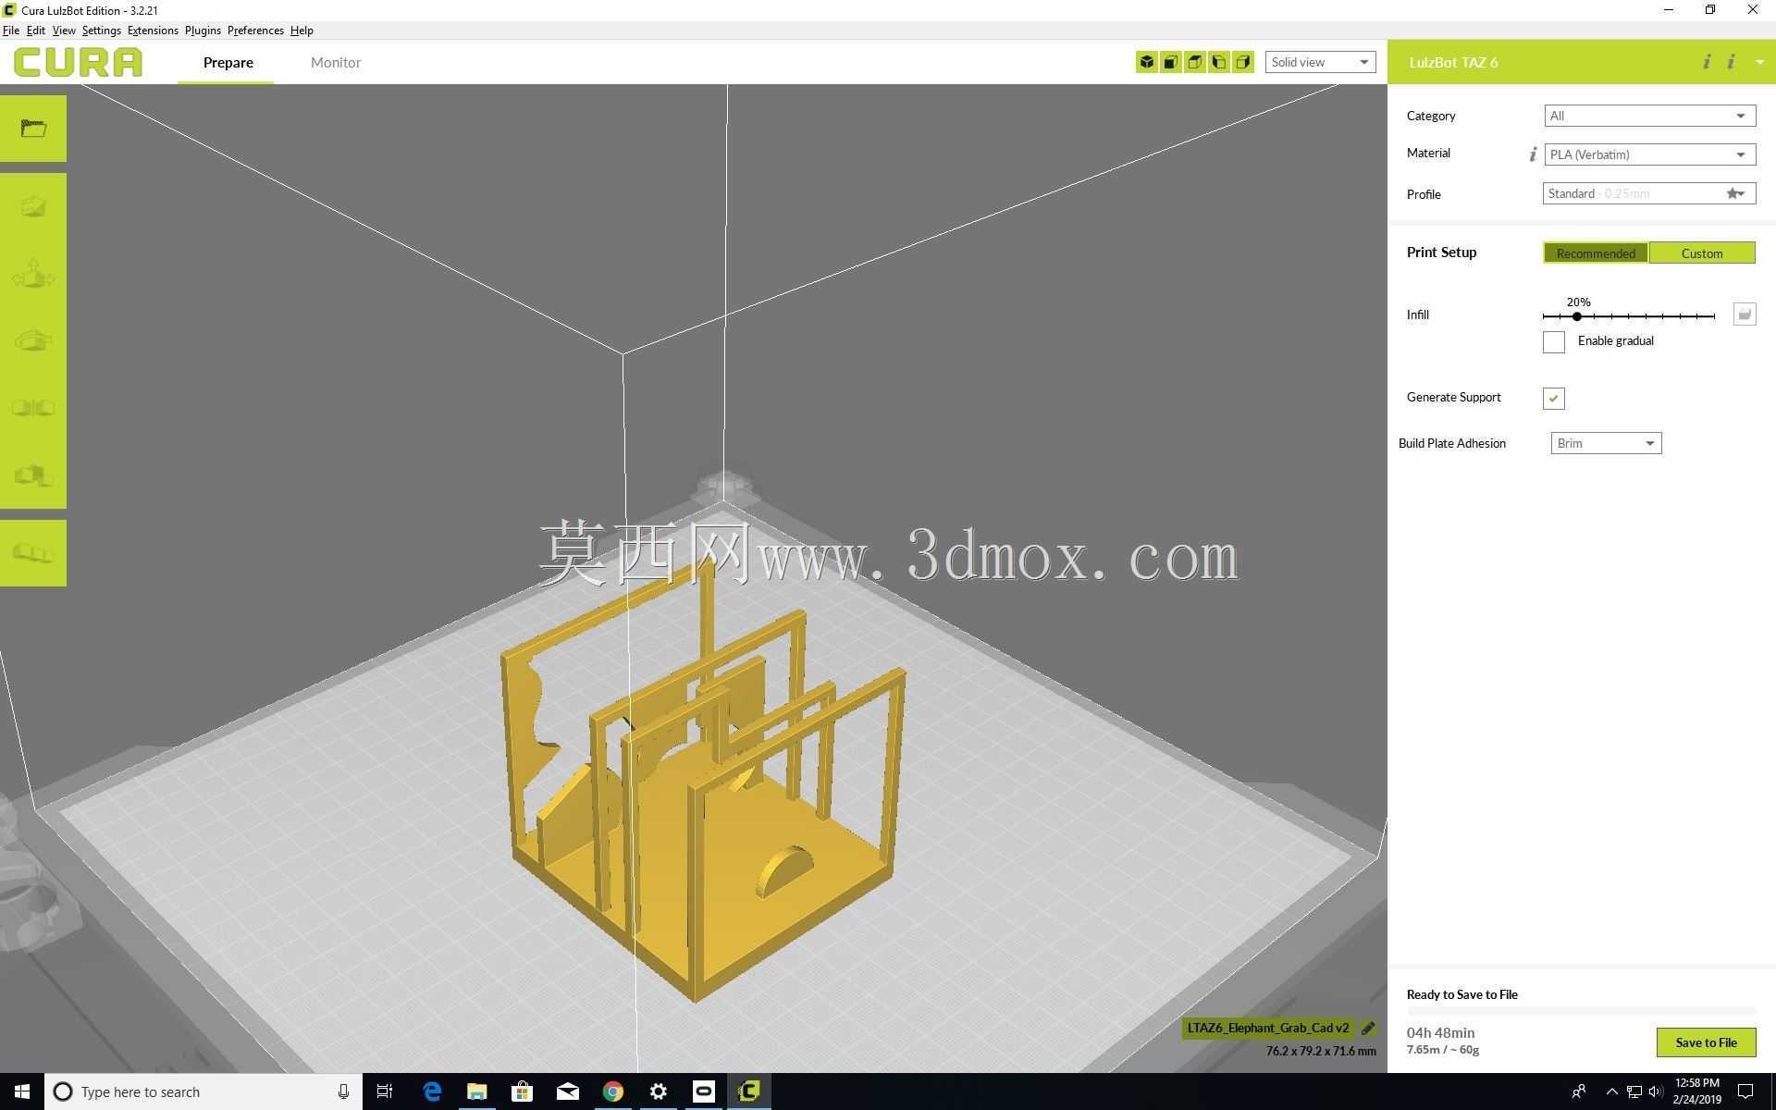Open the Profile dropdown showing Standard
The height and width of the screenshot is (1110, 1776).
click(x=1649, y=193)
